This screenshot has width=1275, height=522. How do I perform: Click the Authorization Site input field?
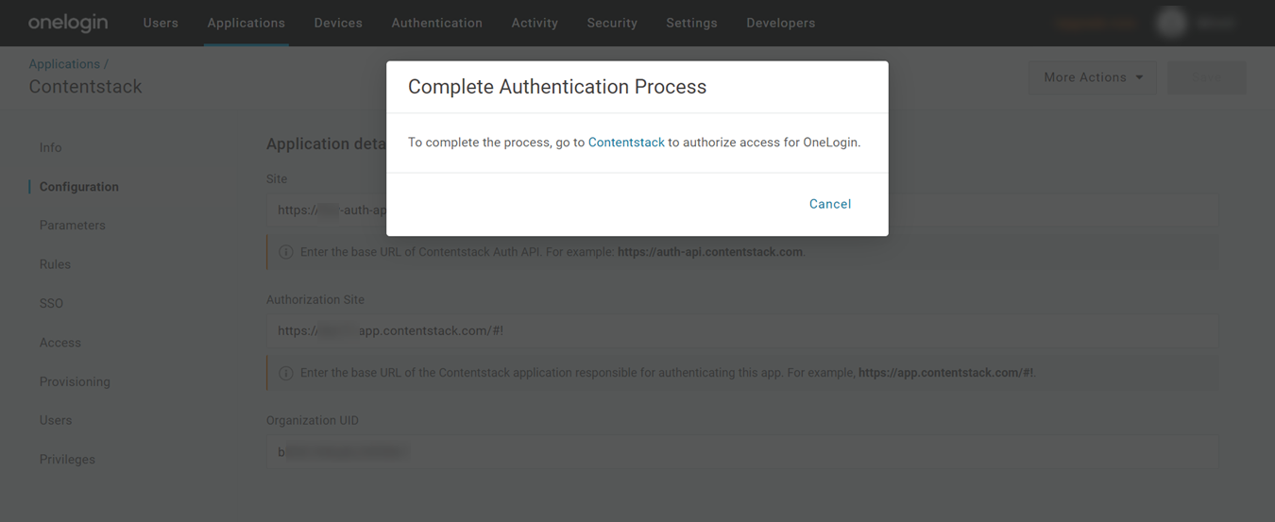click(x=742, y=331)
